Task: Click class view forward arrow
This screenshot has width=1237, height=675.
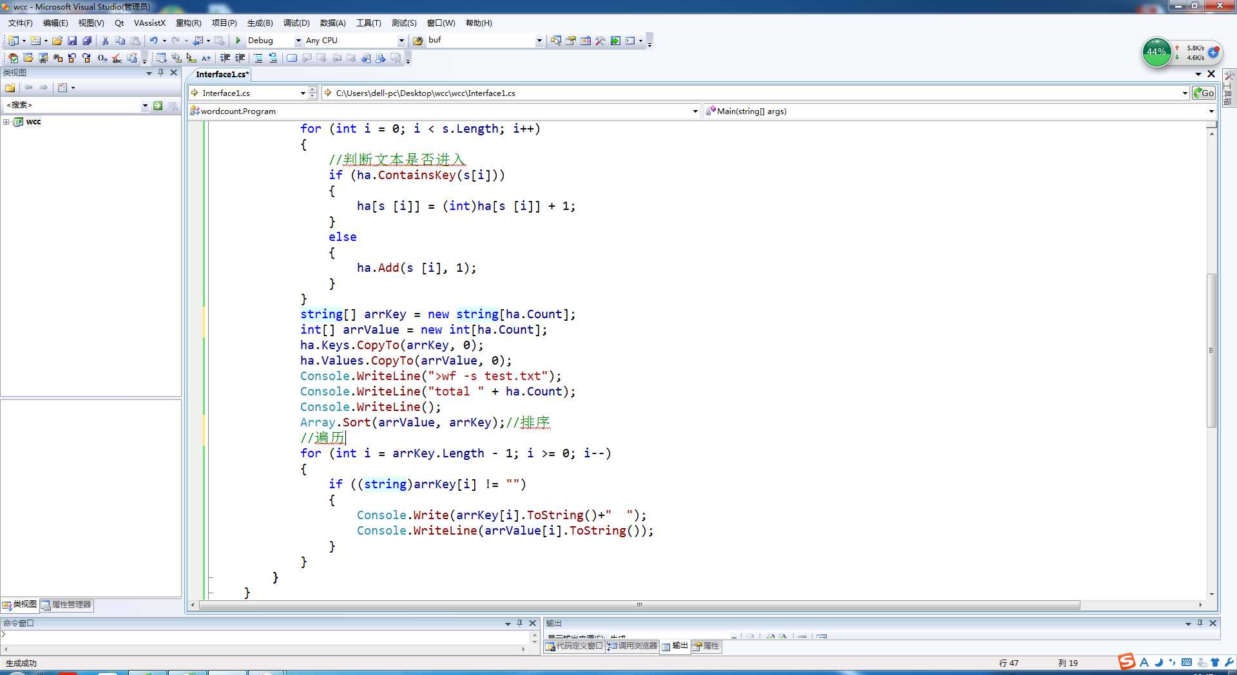Action: point(43,88)
